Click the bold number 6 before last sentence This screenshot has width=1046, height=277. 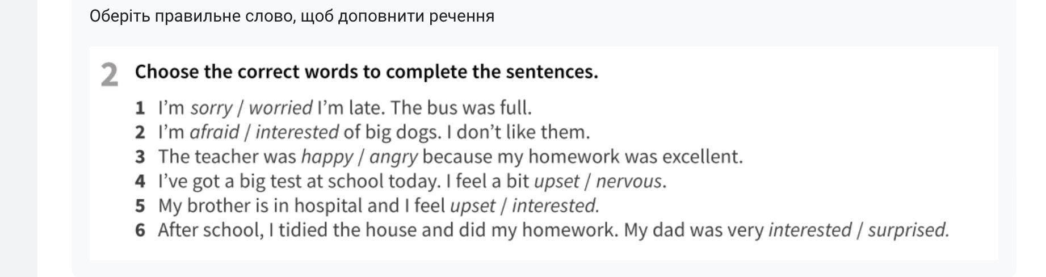(x=140, y=230)
